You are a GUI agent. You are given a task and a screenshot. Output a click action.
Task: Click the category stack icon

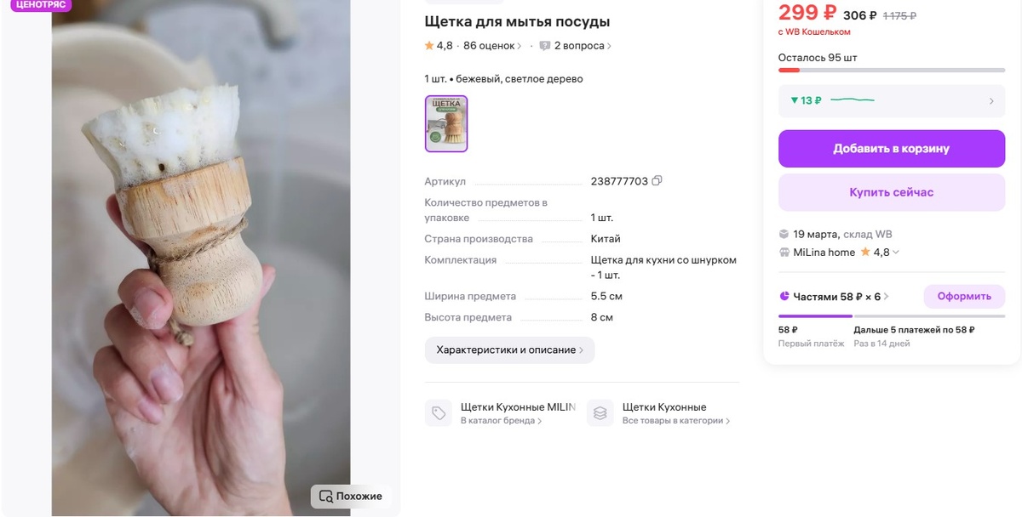pyautogui.click(x=600, y=413)
